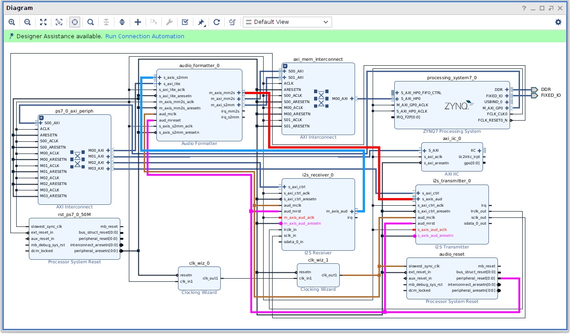The height and width of the screenshot is (334, 570).
Task: Select the Audio Formatter block
Action: (199, 105)
